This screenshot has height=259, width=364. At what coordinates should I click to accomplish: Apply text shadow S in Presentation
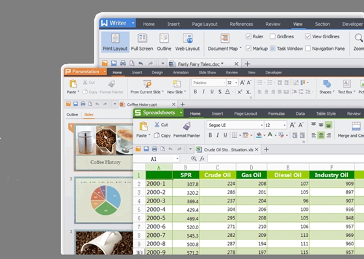tap(220, 92)
